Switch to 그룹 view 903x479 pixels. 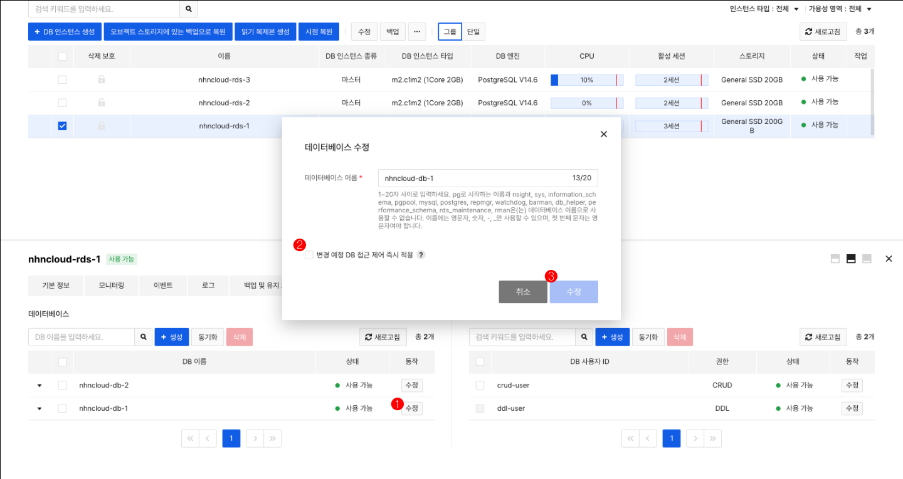(x=450, y=31)
